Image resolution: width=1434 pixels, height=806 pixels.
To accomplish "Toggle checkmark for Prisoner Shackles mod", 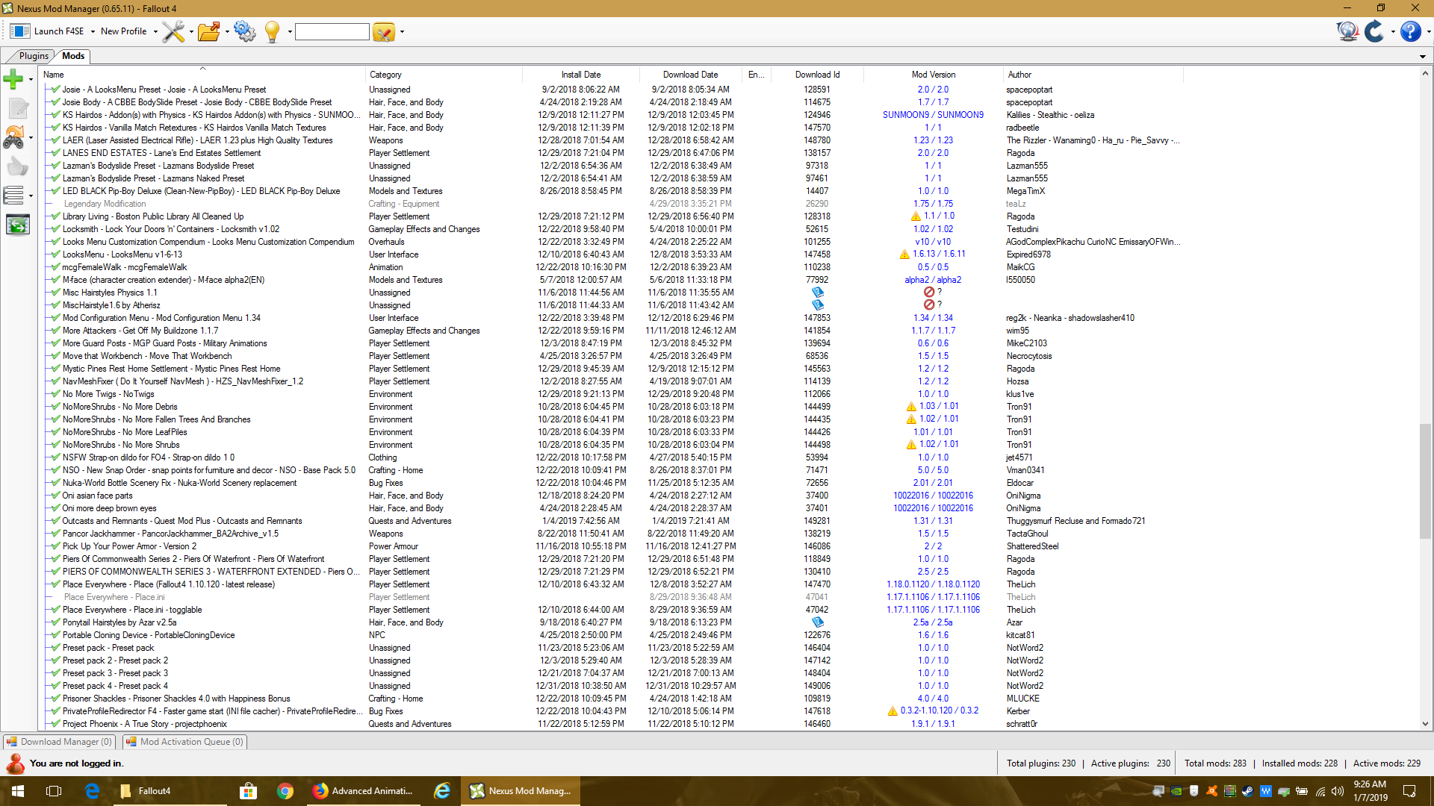I will (x=55, y=699).
